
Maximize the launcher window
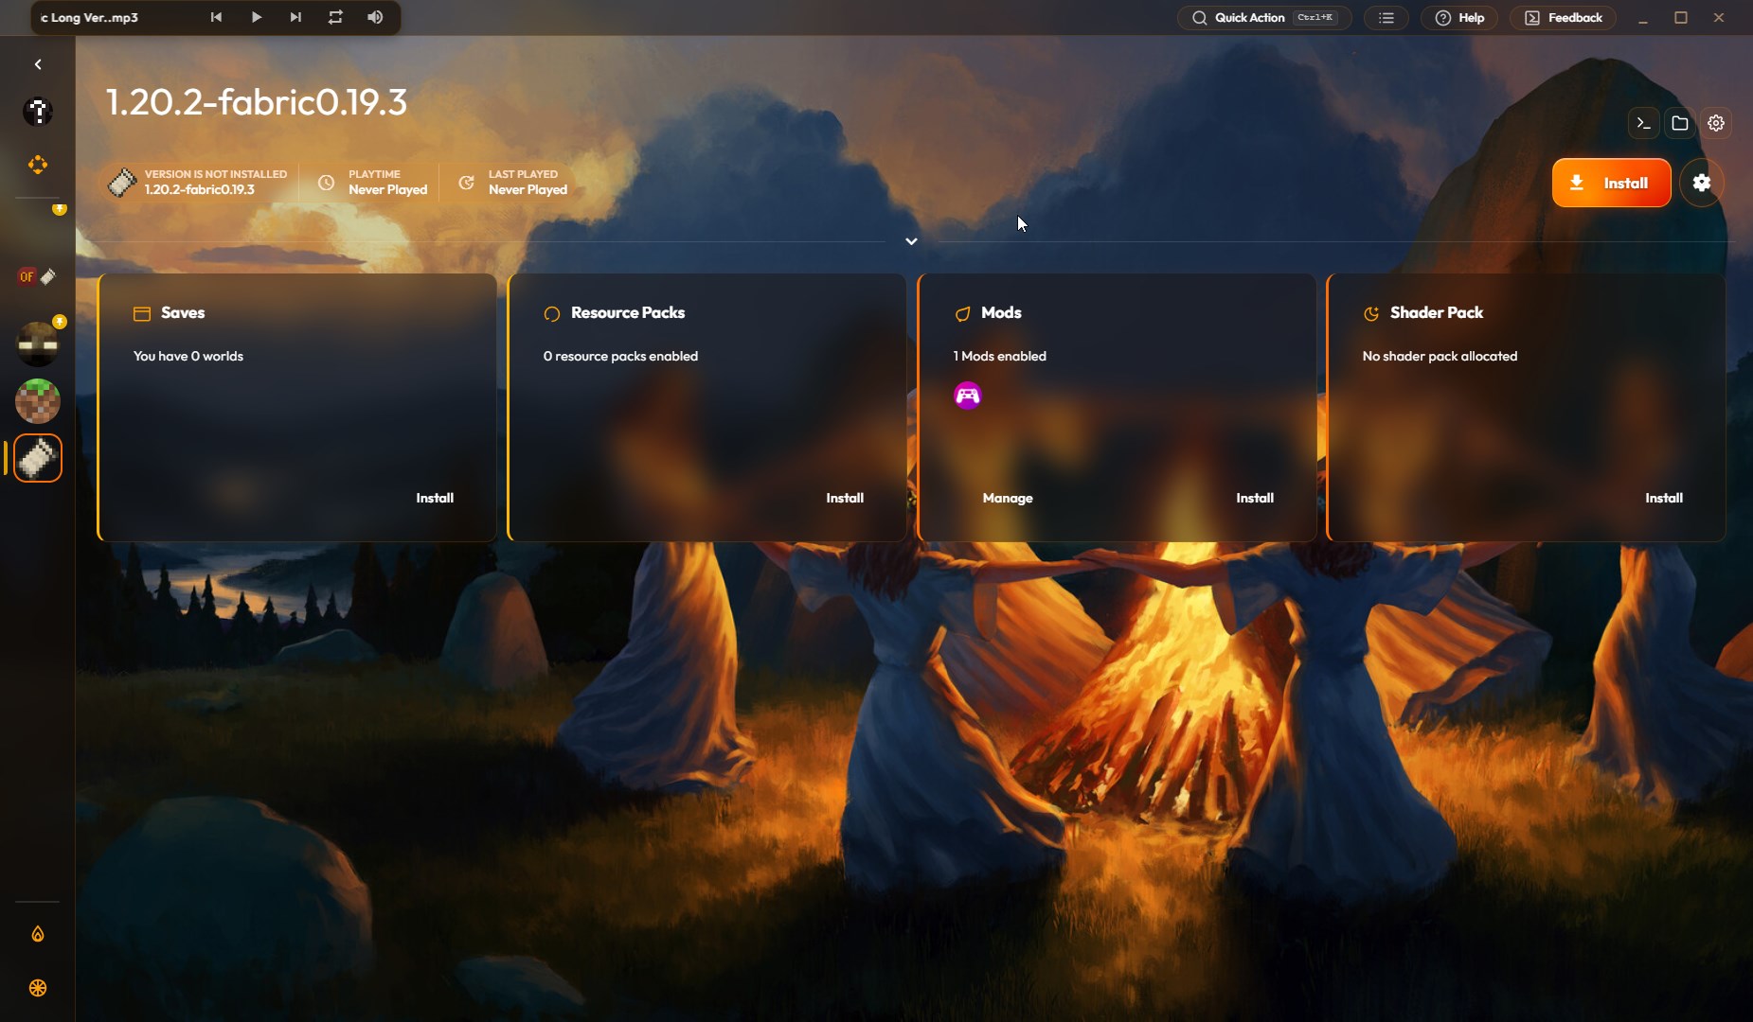coord(1681,17)
